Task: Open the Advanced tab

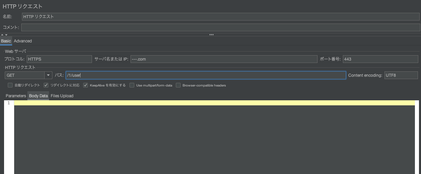Action: [23, 41]
